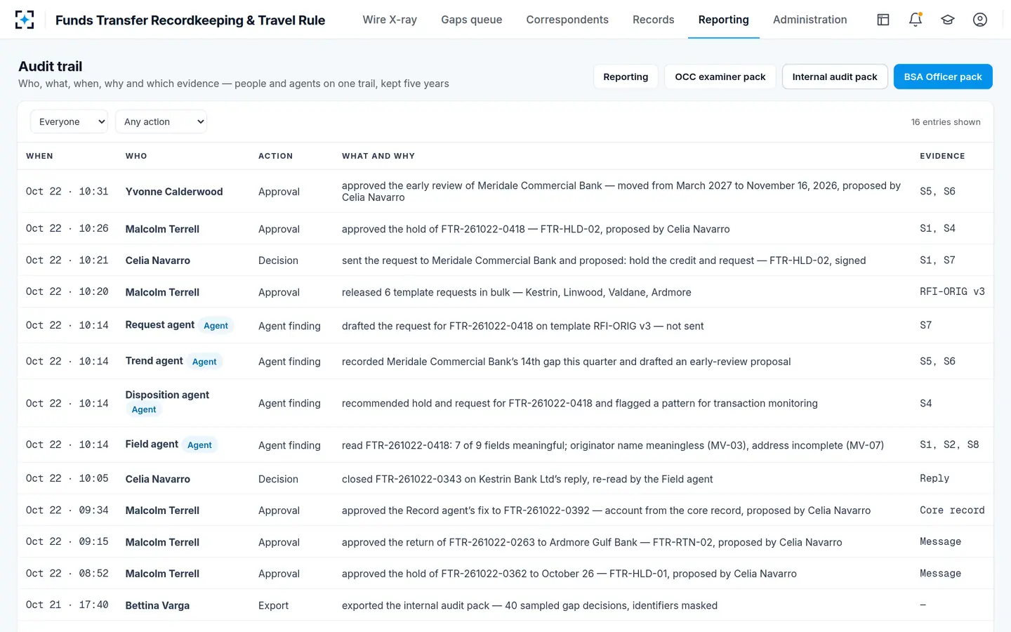Open the OCC examiner pack
The width and height of the screenshot is (1011, 632).
[x=720, y=77]
